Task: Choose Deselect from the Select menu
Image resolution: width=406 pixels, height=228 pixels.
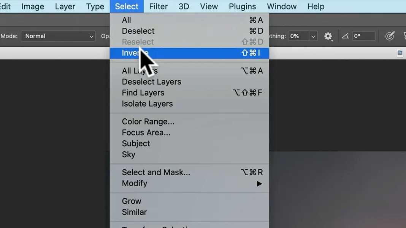Action: 190,31
